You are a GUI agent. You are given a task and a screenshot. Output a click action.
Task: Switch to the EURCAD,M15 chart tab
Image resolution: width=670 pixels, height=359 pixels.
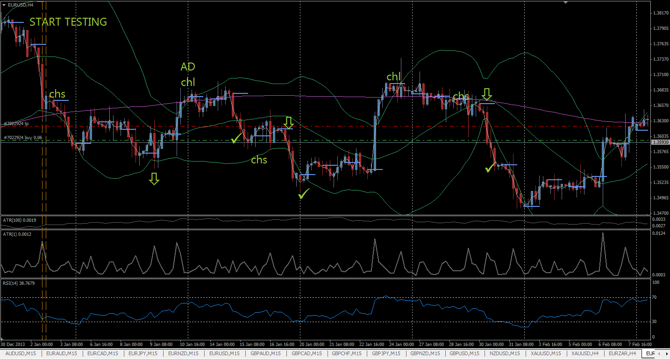(x=103, y=353)
